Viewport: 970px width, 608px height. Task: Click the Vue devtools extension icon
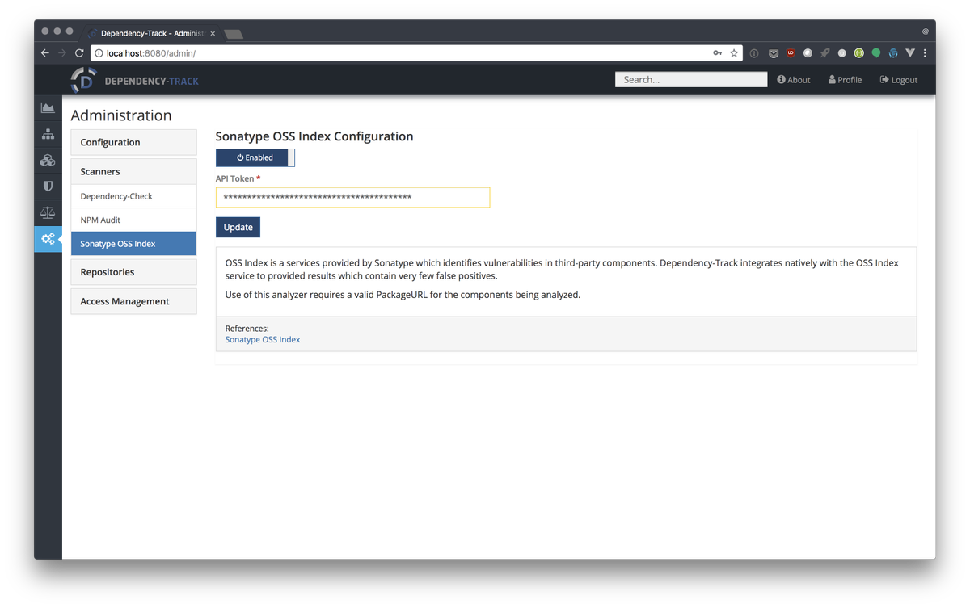pyautogui.click(x=909, y=53)
